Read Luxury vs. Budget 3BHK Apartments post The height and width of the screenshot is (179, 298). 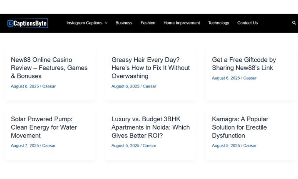[x=150, y=127]
